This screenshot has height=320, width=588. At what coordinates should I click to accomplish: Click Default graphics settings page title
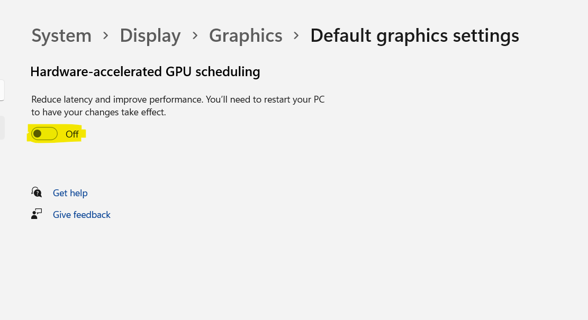point(415,35)
